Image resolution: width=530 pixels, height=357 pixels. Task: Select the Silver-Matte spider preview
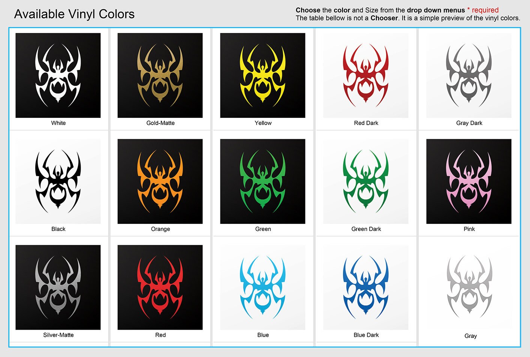click(x=58, y=287)
